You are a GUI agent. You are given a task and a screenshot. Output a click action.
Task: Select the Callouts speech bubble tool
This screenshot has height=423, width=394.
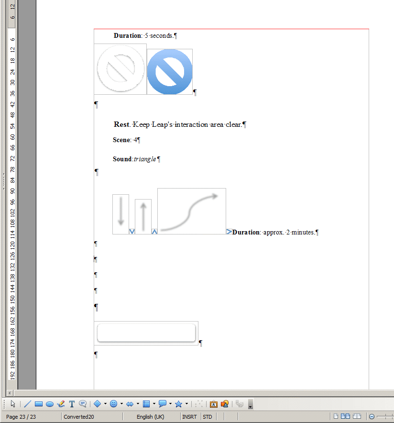82,404
